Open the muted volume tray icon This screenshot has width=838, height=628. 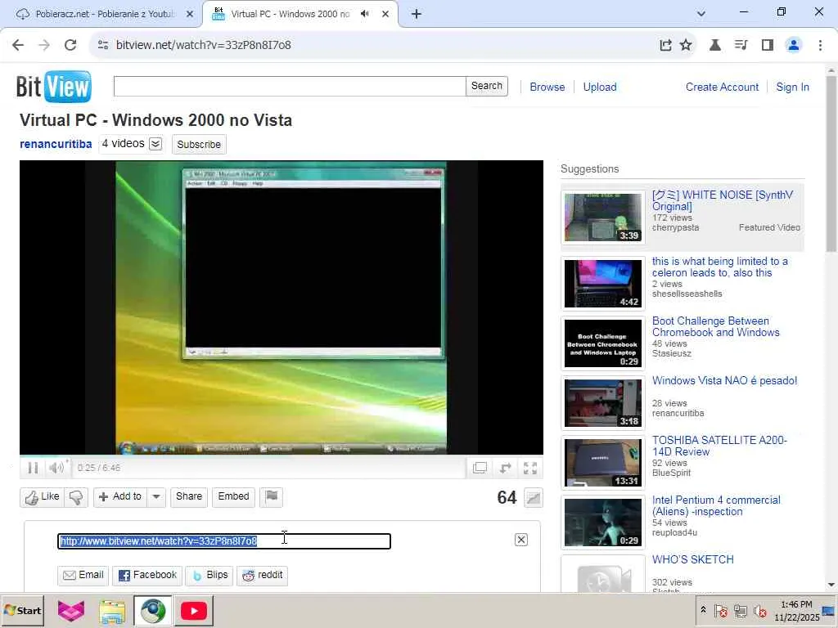(x=759, y=611)
